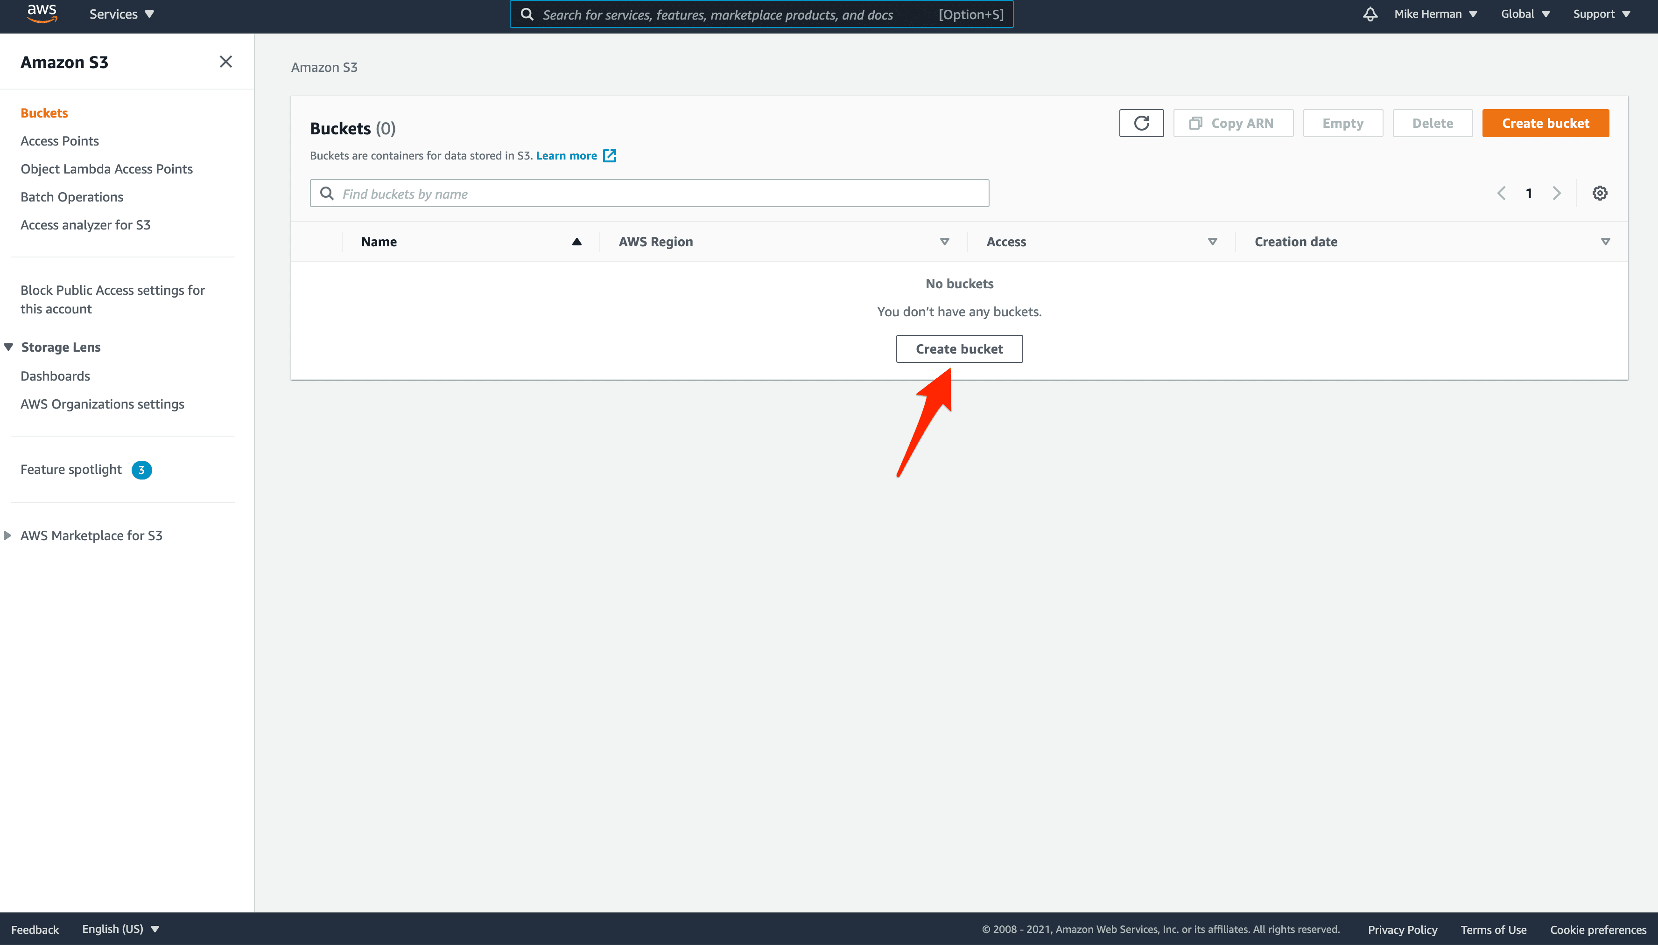
Task: Click the Empty button
Action: [1342, 123]
